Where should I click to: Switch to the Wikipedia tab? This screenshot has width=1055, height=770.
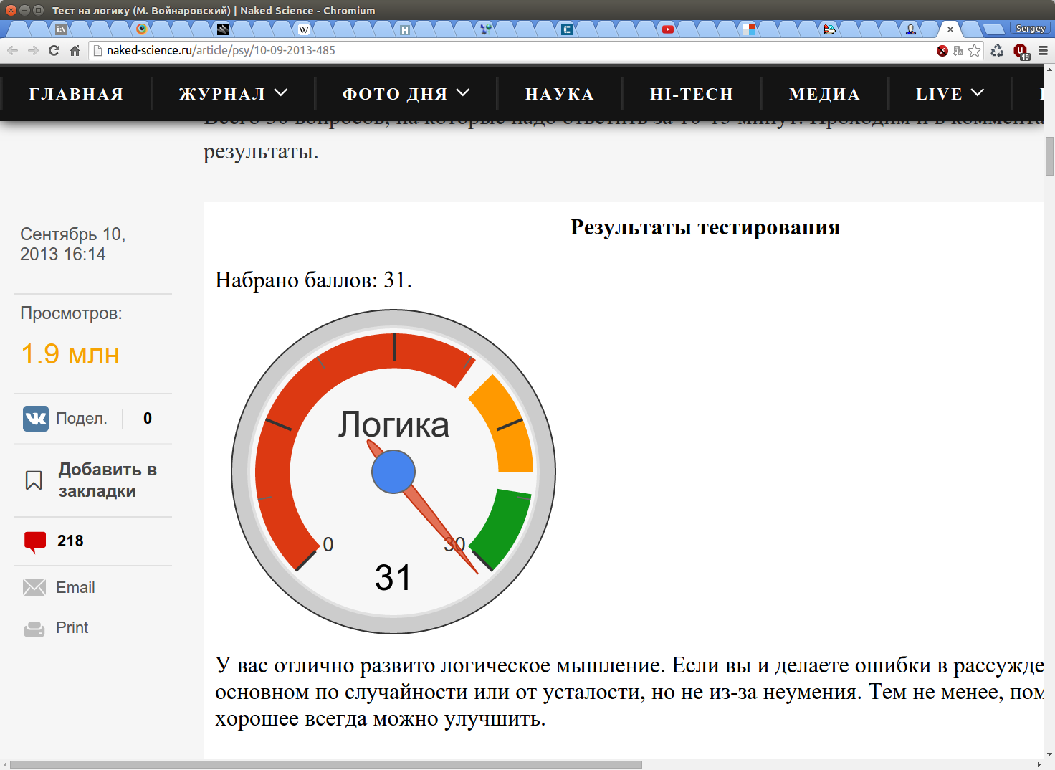click(304, 29)
